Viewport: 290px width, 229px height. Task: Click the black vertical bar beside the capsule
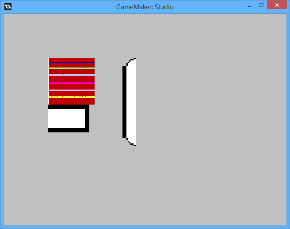coord(124,101)
